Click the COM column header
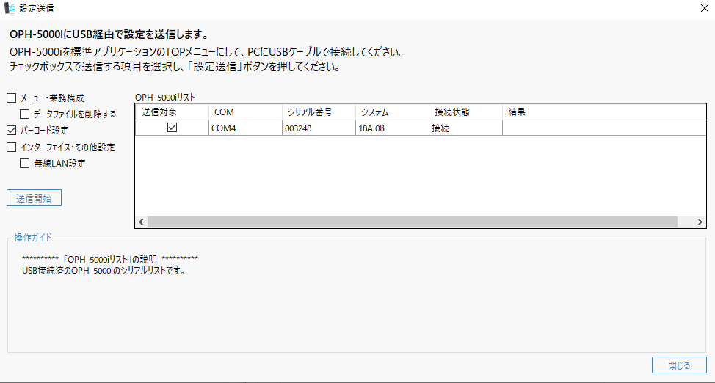This screenshot has width=715, height=383. click(x=245, y=112)
